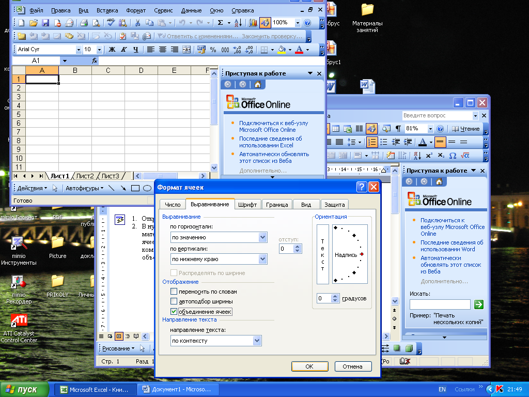Click the Excel Help question mark icon
The width and height of the screenshot is (529, 397).
tap(307, 23)
